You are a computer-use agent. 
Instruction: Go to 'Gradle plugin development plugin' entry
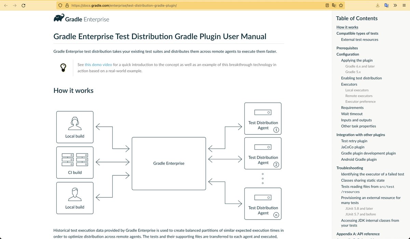[368, 153]
